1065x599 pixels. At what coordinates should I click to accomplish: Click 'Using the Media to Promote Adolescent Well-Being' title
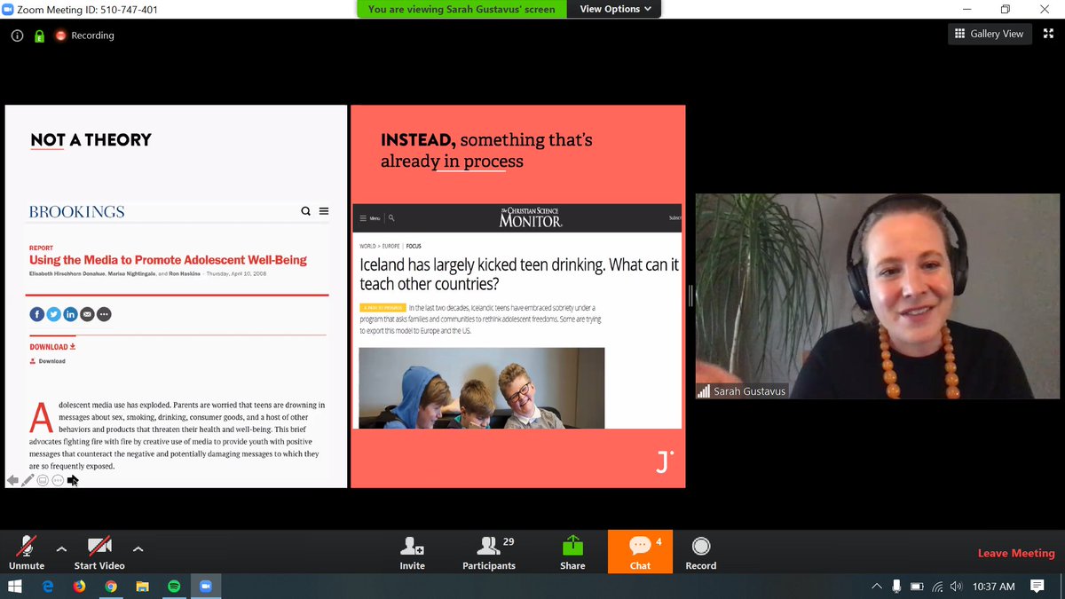point(168,260)
